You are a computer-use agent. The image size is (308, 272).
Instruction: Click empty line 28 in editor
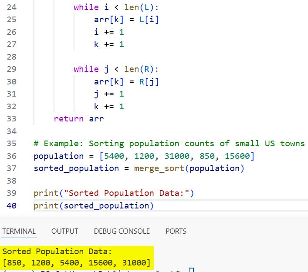point(170,57)
